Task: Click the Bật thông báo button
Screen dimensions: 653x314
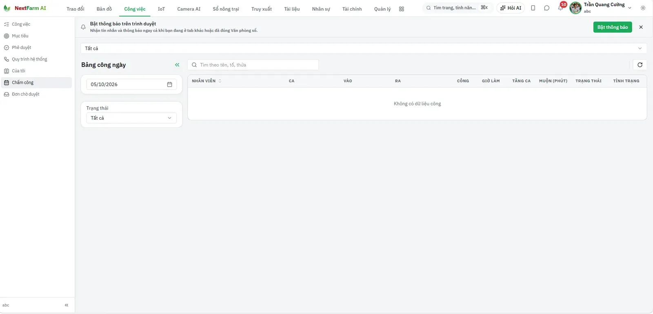Action: pos(613,27)
